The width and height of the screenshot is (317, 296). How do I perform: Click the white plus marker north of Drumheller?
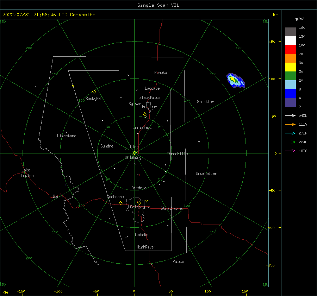199,141
